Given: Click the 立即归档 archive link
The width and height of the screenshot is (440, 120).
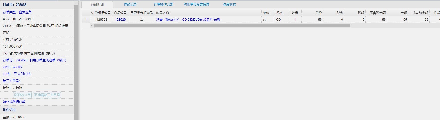Looking at the screenshot, I should (x=24, y=74).
